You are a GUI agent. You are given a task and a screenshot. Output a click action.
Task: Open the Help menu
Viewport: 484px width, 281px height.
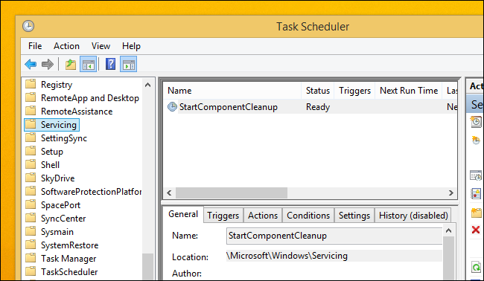coord(131,46)
